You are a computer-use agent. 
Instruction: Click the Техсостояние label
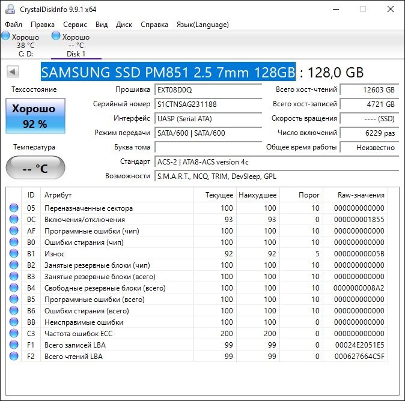coord(34,89)
